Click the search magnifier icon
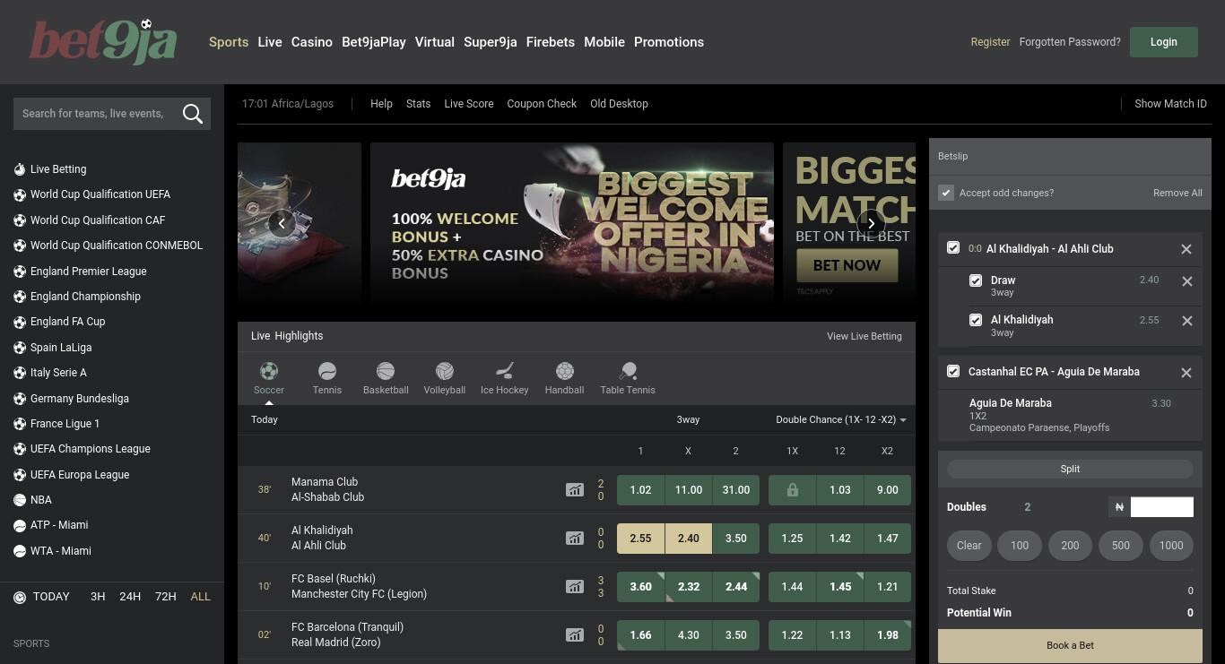The image size is (1225, 664). (x=193, y=113)
